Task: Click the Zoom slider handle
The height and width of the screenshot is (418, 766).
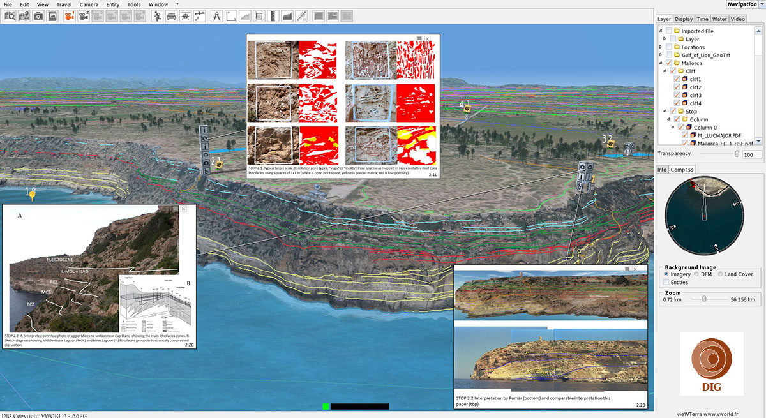Action: 703,299
